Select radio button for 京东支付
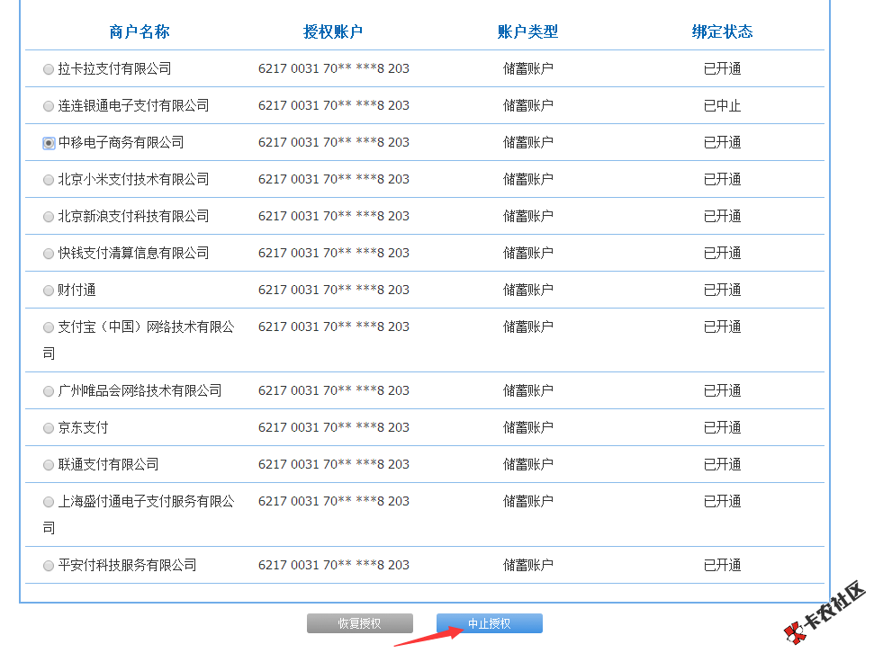The height and width of the screenshot is (662, 874). 49,428
